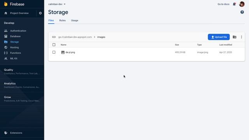Open Project Overview home icon

(x=6, y=13)
